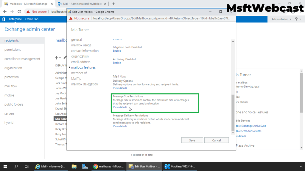The image size is (305, 171).
Task: Open Administrator account dropdown
Action: point(281,19)
